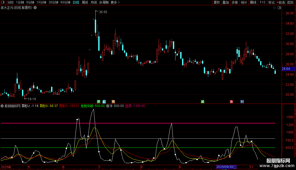Click the blue 财 event marker

[242, 101]
